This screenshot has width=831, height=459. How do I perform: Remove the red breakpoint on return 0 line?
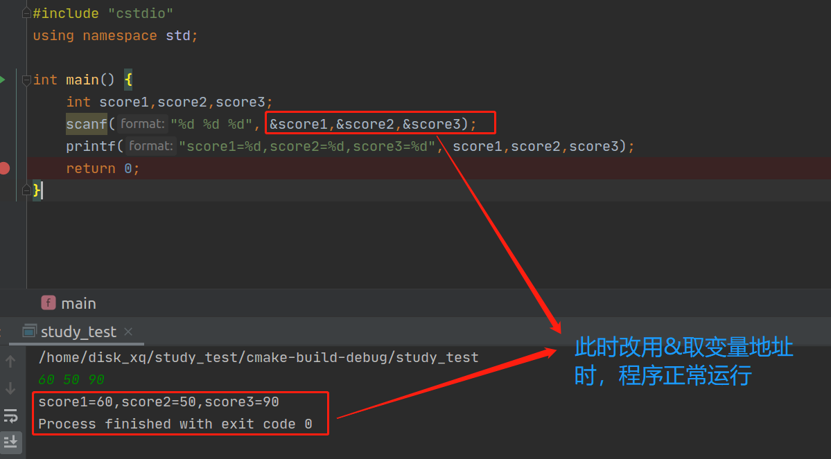(4, 168)
